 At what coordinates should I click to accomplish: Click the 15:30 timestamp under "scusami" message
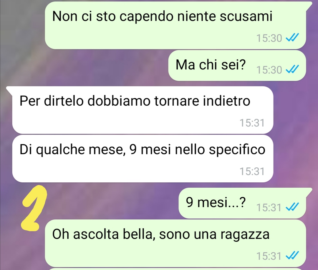(x=269, y=38)
